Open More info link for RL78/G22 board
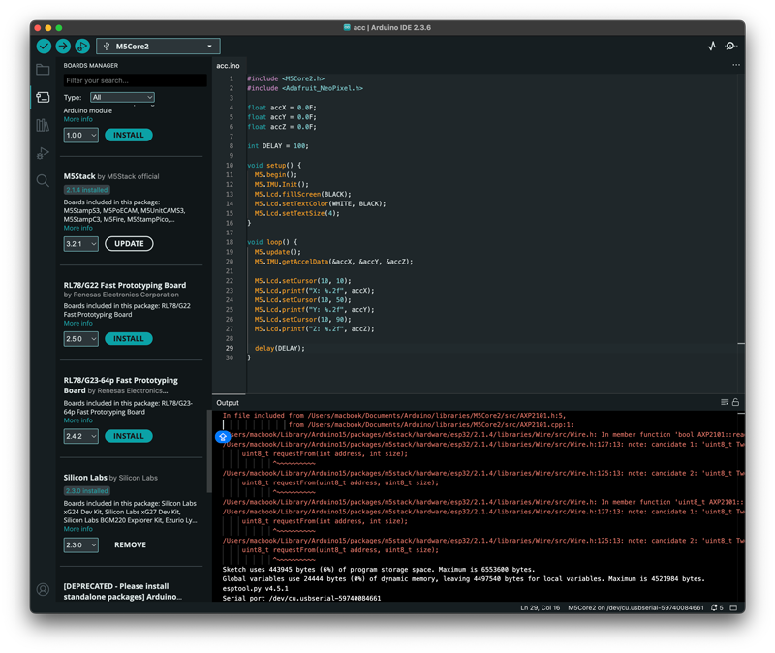This screenshot has width=775, height=653. pos(78,323)
